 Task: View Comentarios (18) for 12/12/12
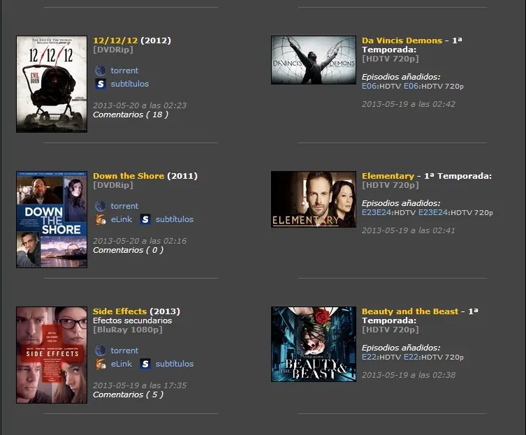(131, 115)
